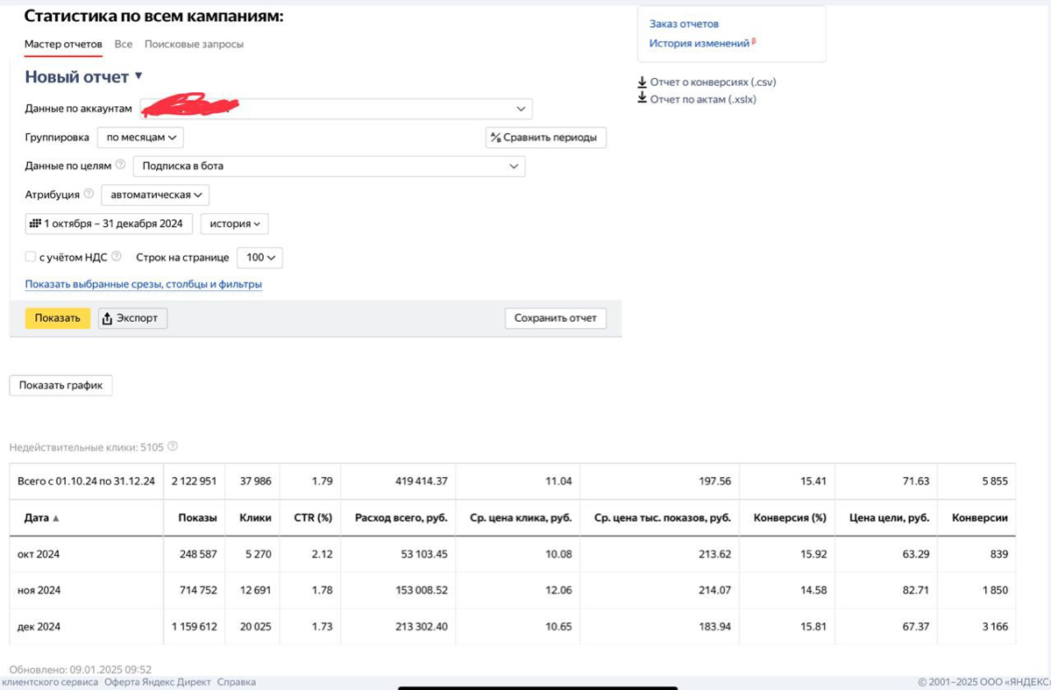
Task: Switch to the Все tab
Action: (x=124, y=44)
